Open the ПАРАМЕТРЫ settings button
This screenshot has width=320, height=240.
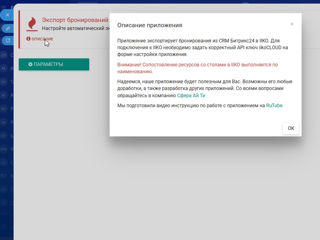pyautogui.click(x=54, y=64)
